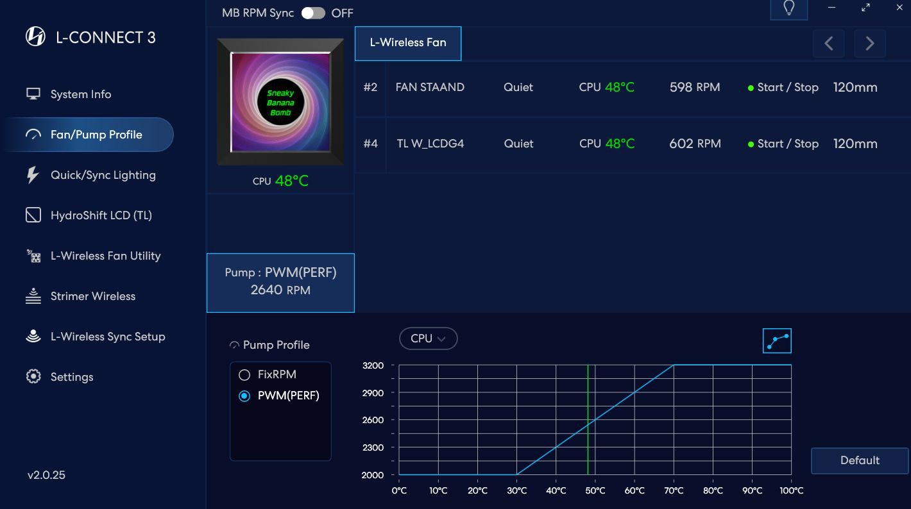
Task: Click the CPU 48°C reading under the thumbnail
Action: click(x=280, y=181)
